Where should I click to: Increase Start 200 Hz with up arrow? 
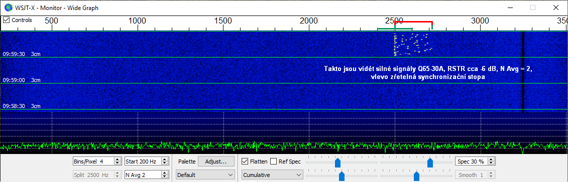[165, 159]
